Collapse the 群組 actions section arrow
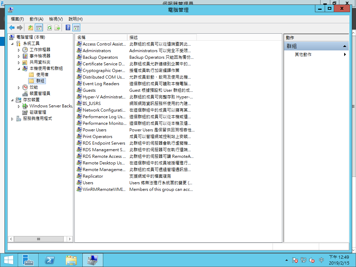Viewport: 356px width, 267px height. 345,46
